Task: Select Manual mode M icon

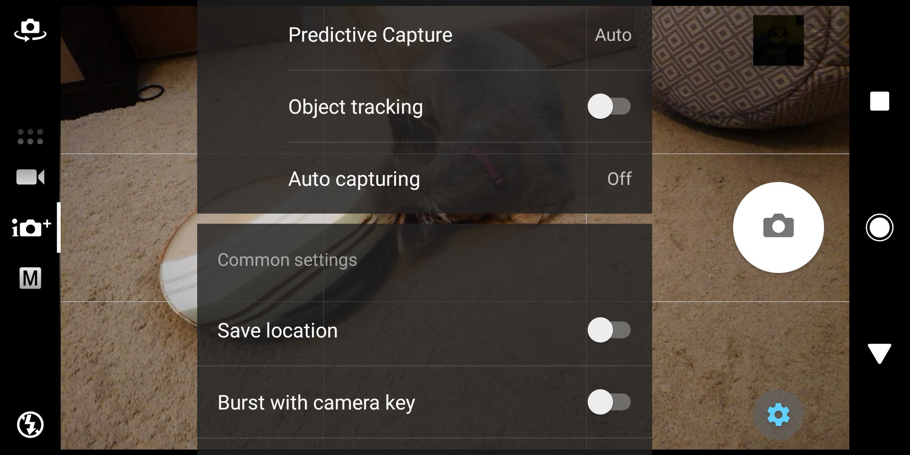Action: coord(30,278)
